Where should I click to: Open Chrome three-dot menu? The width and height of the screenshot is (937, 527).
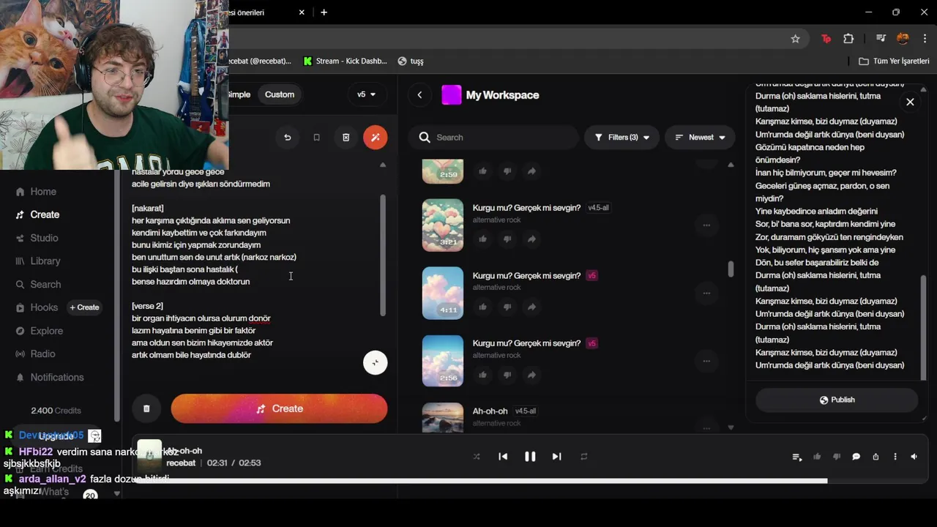(x=925, y=39)
